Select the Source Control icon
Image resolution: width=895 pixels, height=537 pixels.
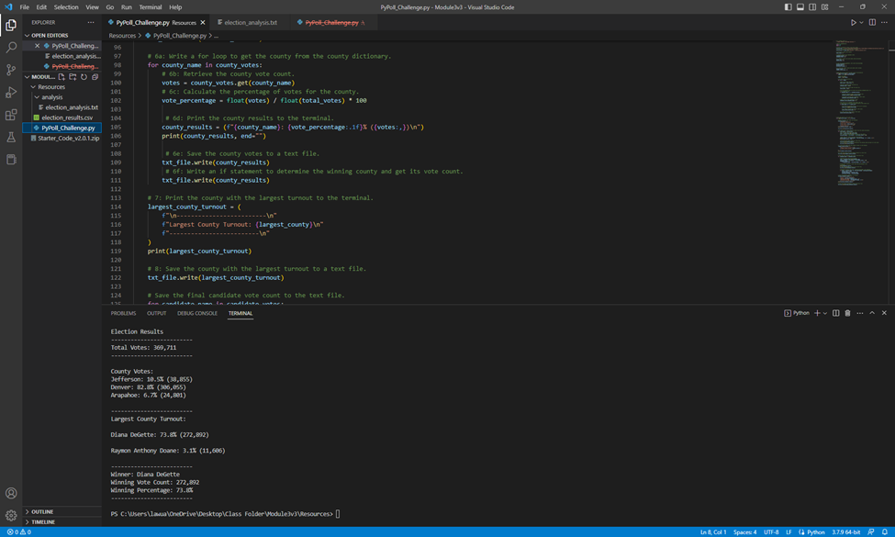(11, 69)
